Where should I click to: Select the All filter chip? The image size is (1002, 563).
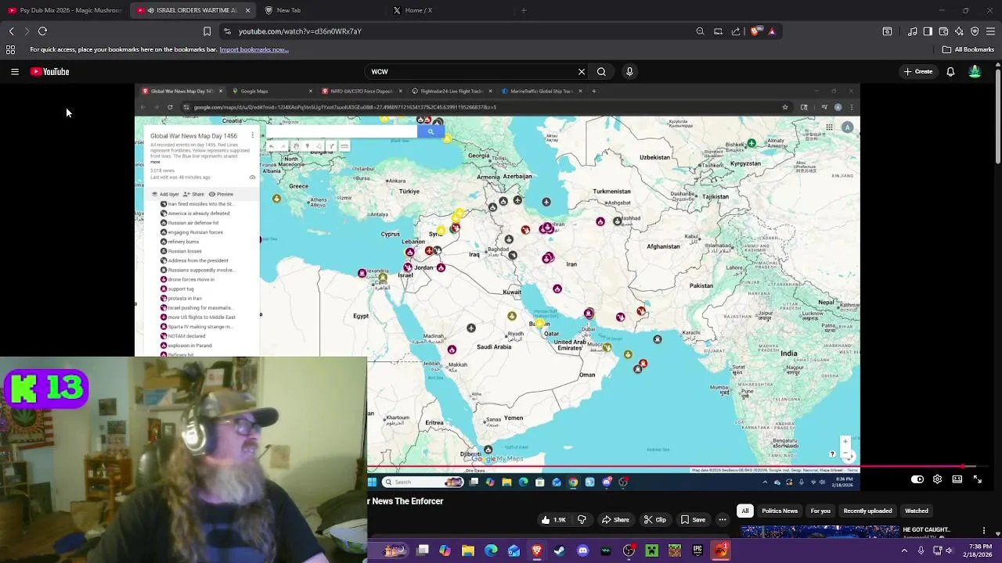point(745,511)
